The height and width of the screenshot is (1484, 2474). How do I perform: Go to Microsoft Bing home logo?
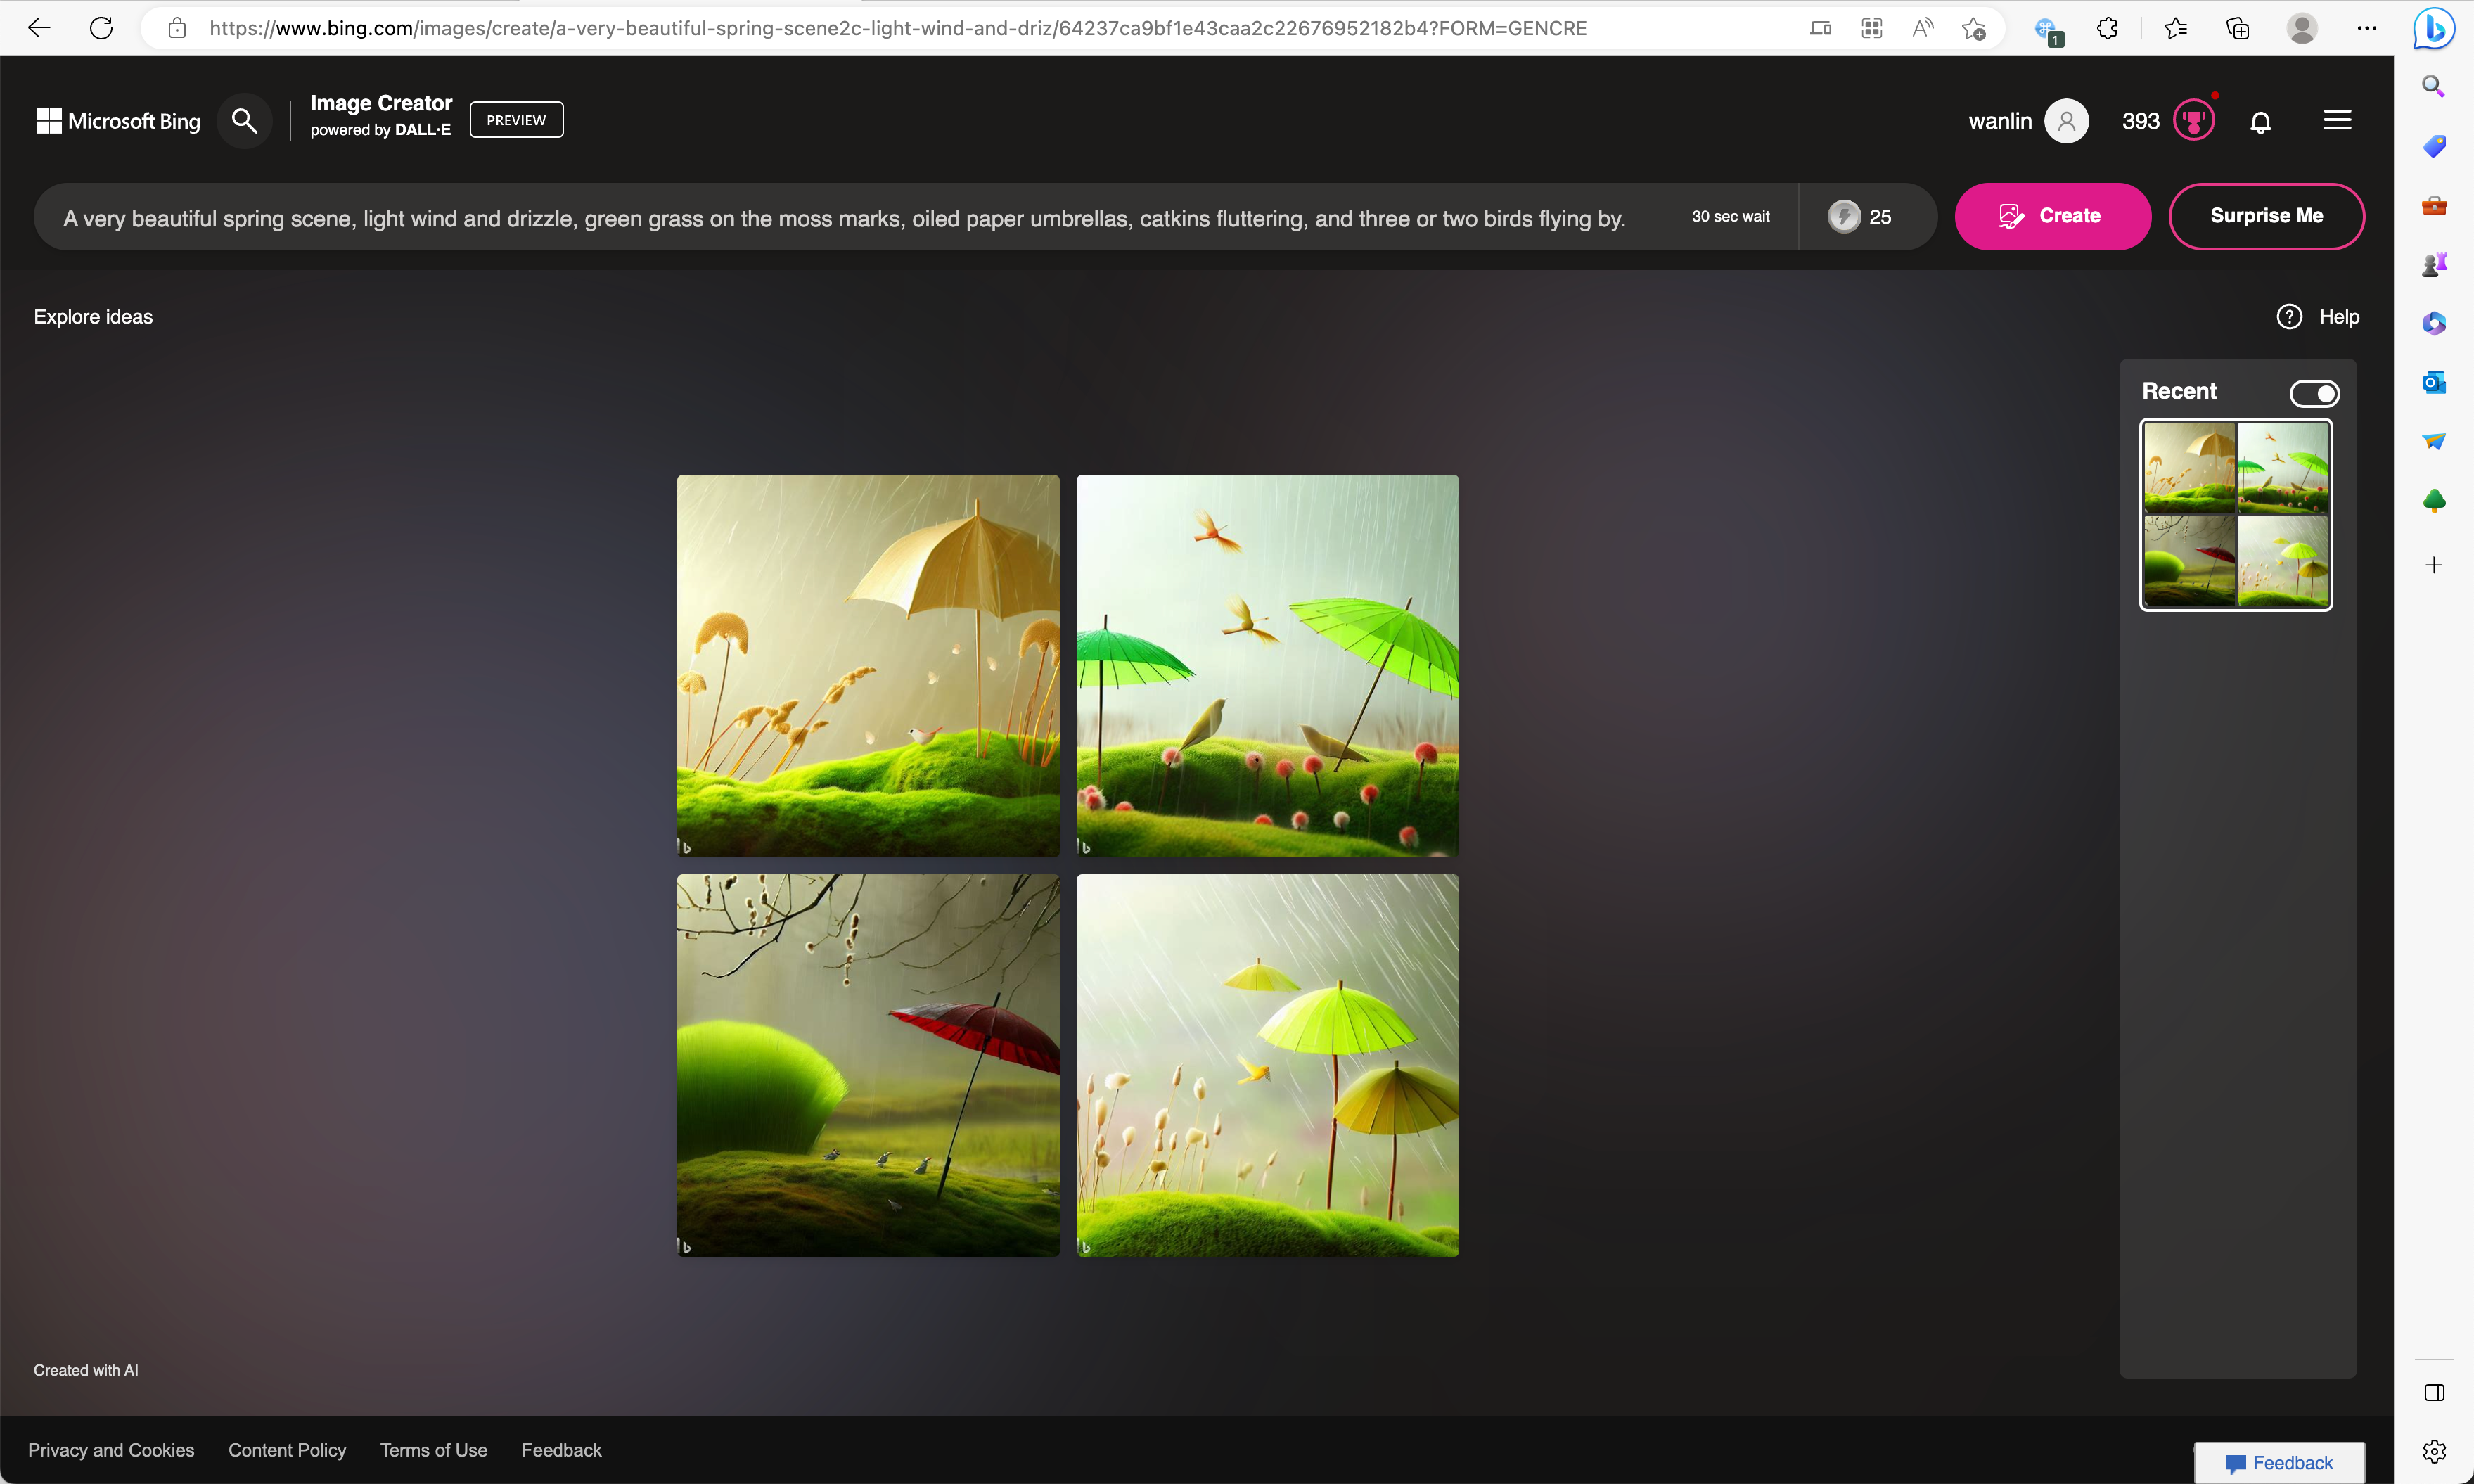click(x=118, y=121)
